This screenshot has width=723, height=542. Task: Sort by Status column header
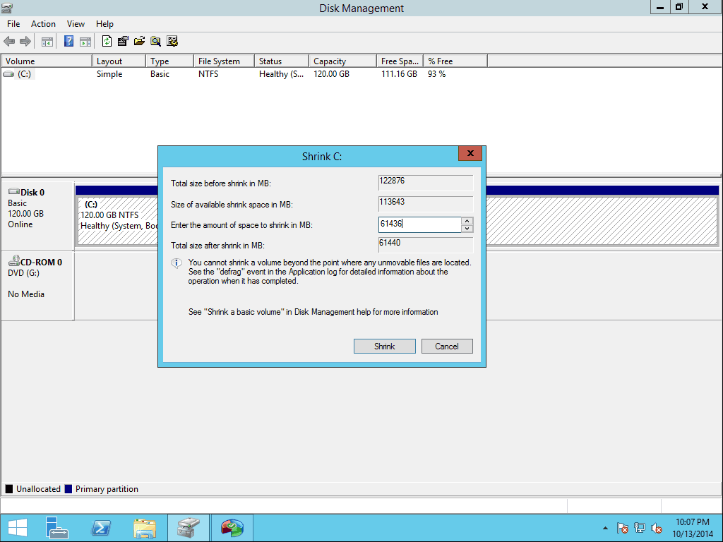tap(282, 61)
